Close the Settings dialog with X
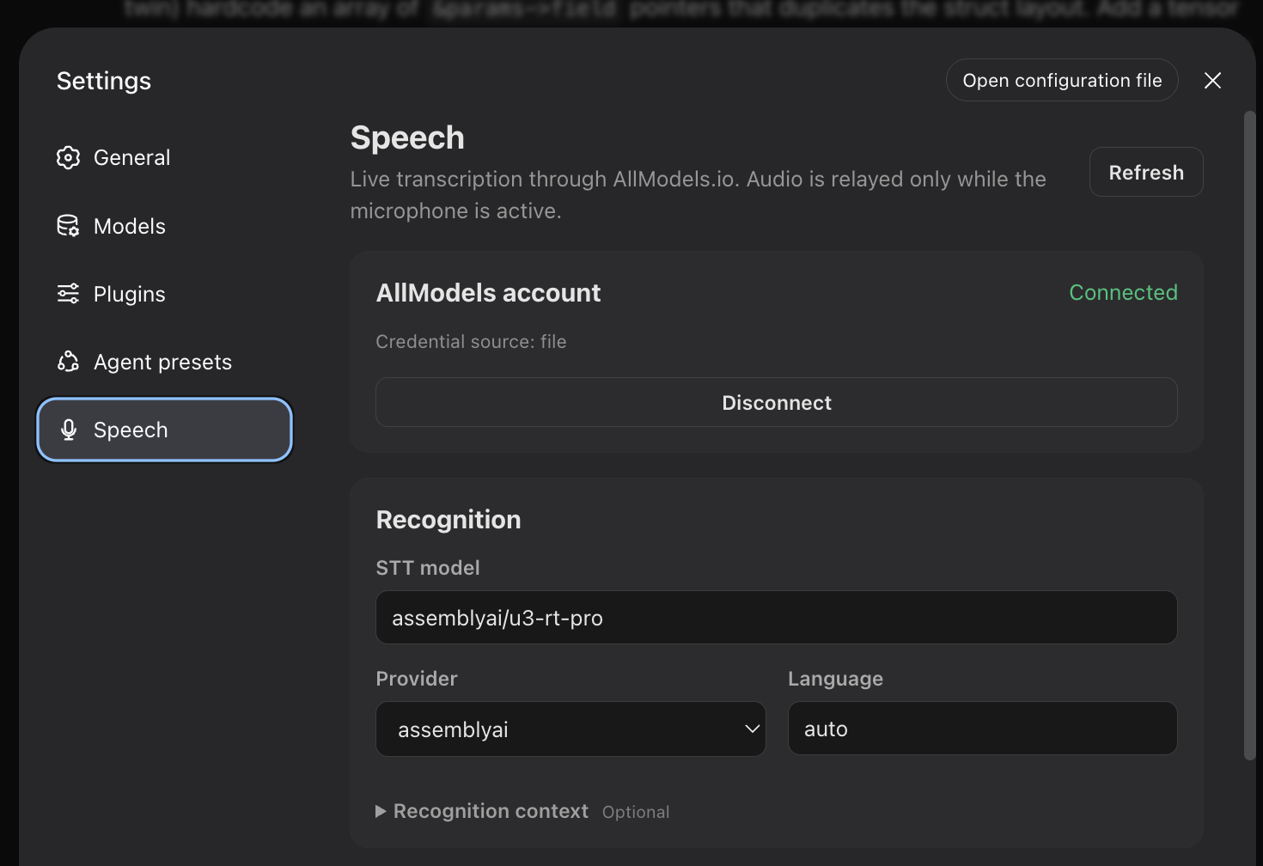This screenshot has height=866, width=1263. tap(1212, 80)
